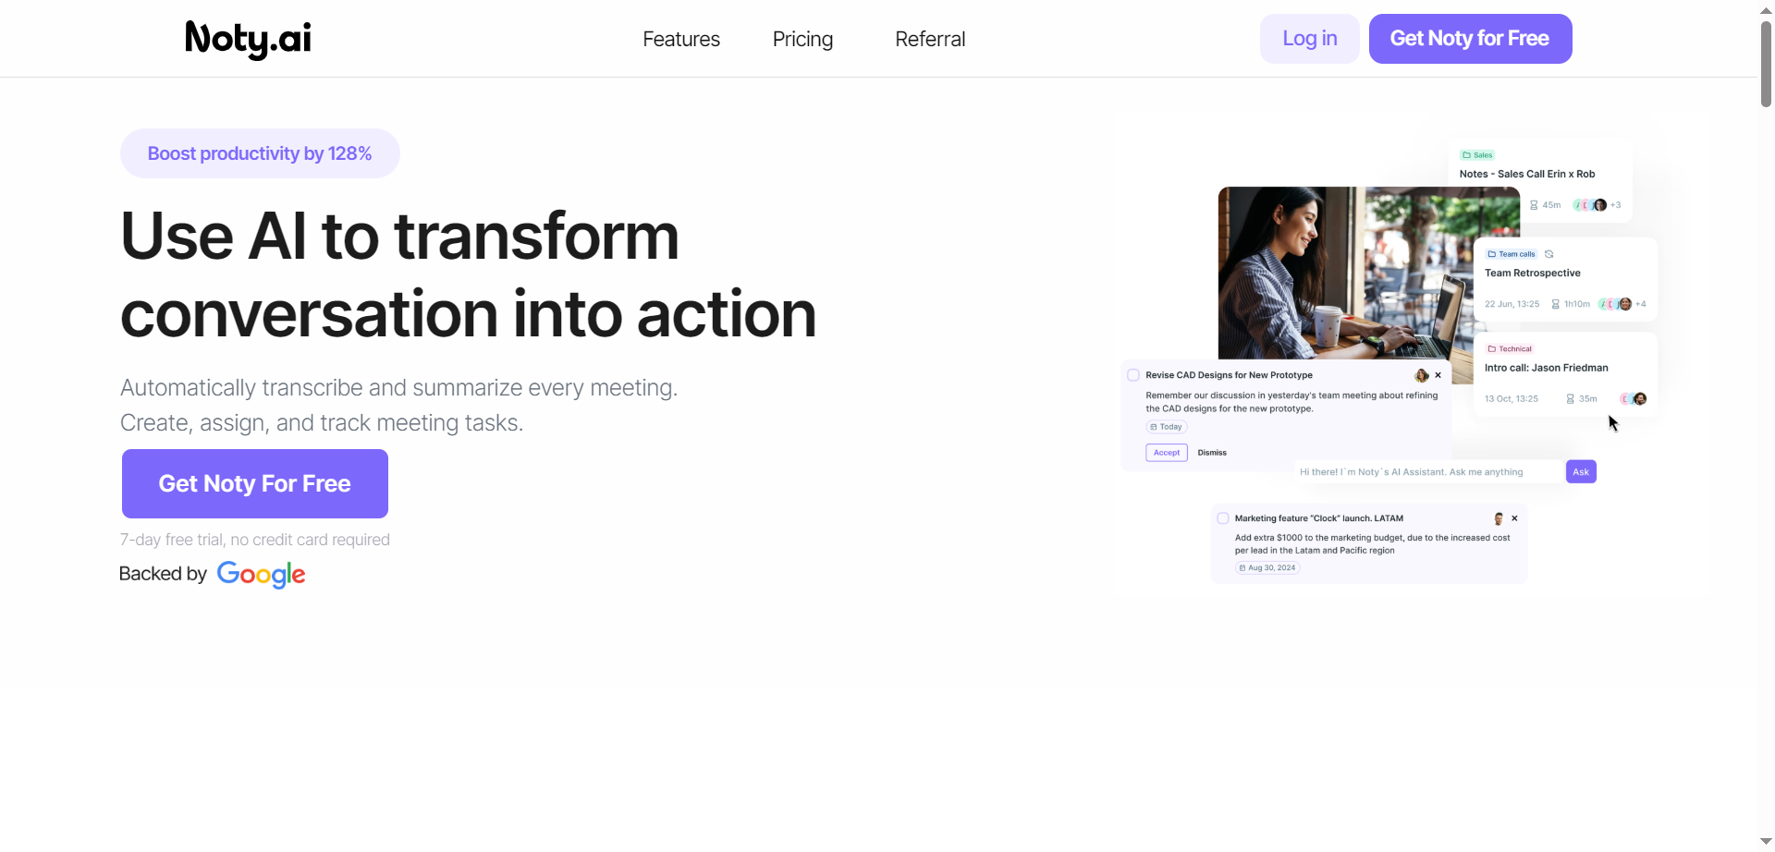Click assignee avatar on Marketing feature card
The image size is (1775, 852).
tap(1499, 518)
